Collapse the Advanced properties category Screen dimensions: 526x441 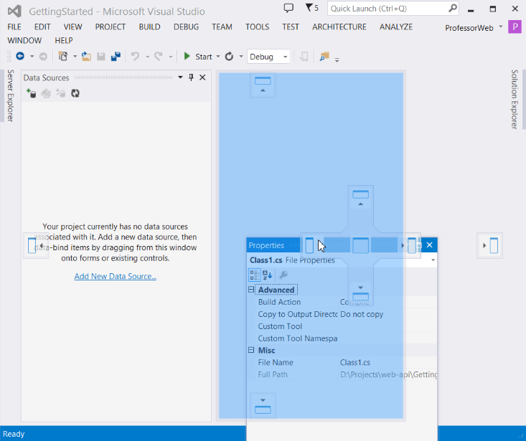click(251, 289)
